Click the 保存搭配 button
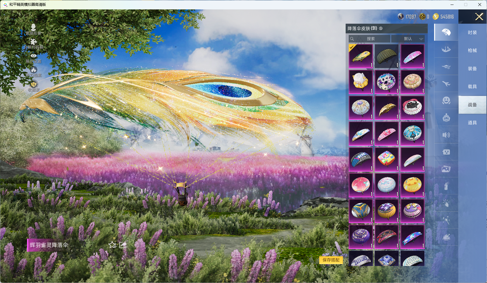 click(331, 260)
